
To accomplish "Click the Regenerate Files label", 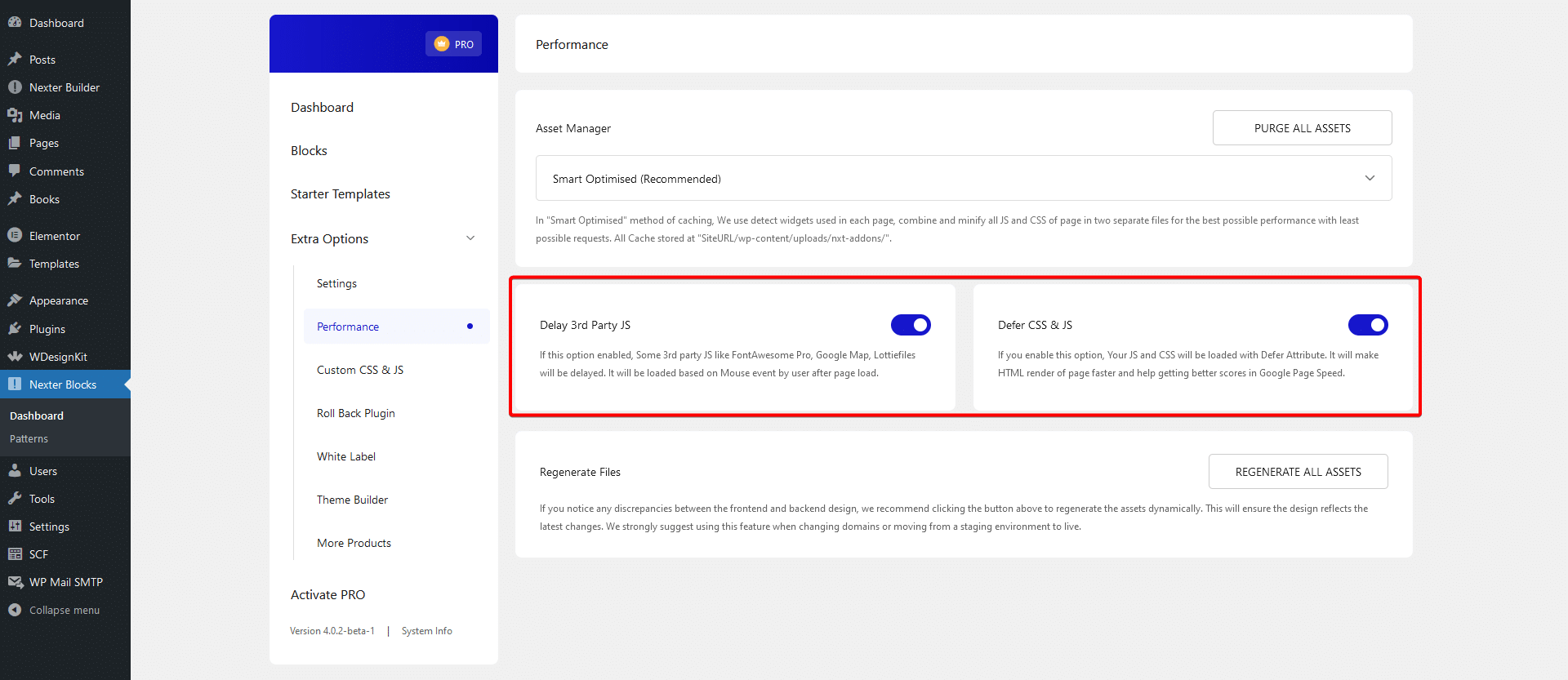I will [580, 472].
